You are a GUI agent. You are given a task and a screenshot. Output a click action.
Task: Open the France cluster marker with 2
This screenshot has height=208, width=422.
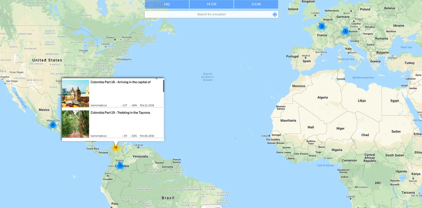pyautogui.click(x=322, y=26)
